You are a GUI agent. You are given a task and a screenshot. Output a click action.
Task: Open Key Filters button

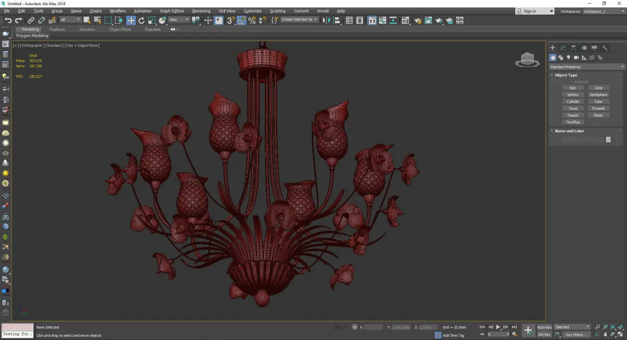click(576, 334)
